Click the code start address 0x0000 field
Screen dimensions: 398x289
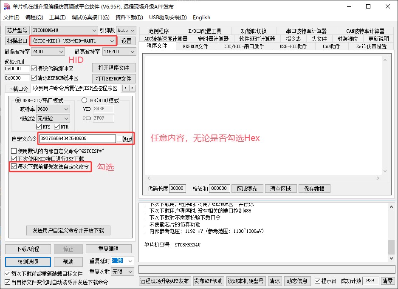[17, 69]
